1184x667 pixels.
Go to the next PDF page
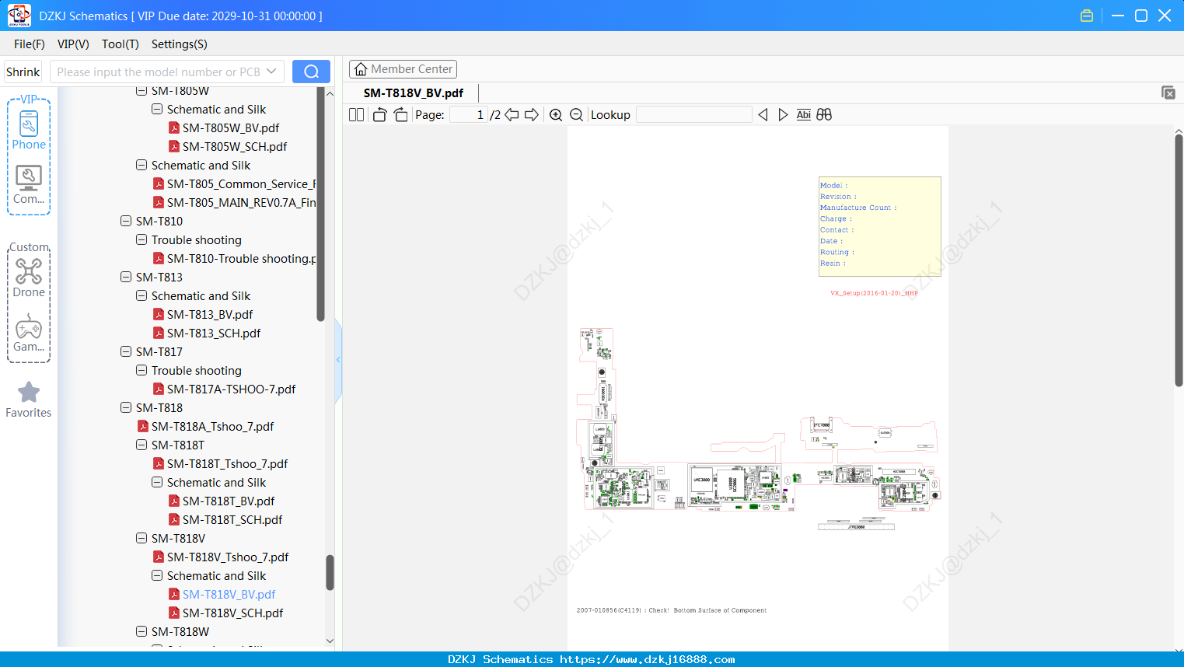(x=532, y=115)
